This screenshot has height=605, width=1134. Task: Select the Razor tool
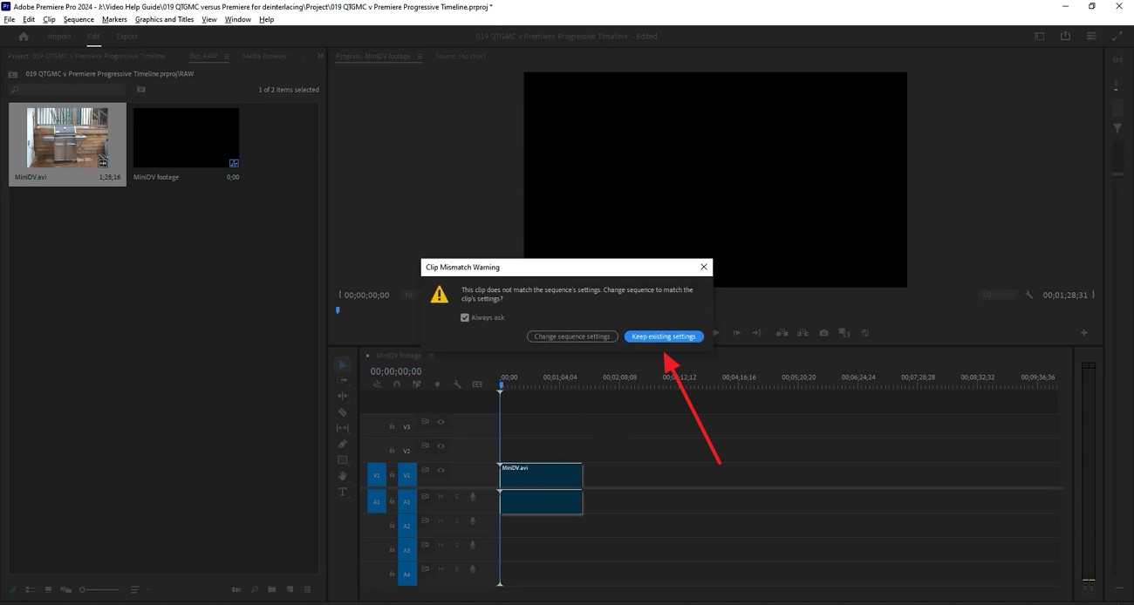click(x=342, y=412)
